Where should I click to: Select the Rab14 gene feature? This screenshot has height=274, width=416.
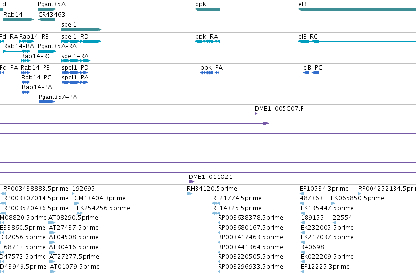[x=19, y=20]
